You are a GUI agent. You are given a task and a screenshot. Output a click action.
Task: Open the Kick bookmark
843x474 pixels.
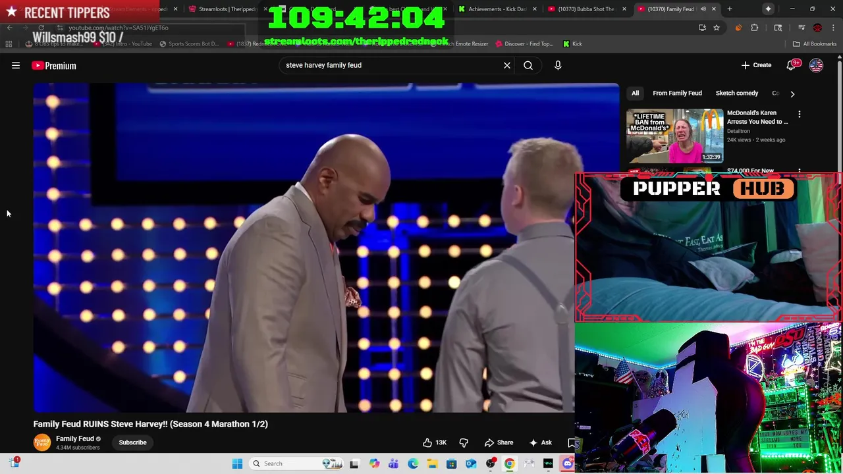(x=572, y=43)
